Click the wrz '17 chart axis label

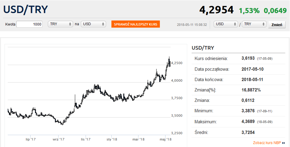point(58,139)
